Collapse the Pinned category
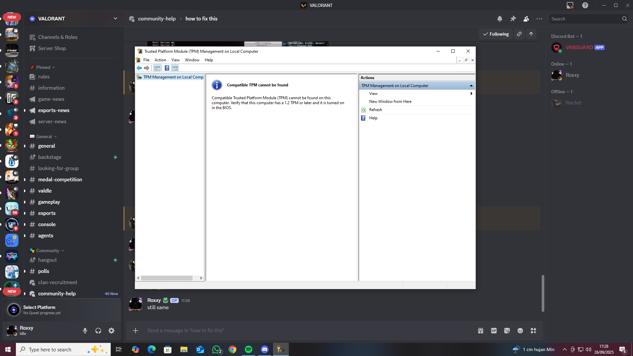Screen dimensions: 633x356 [43, 67]
